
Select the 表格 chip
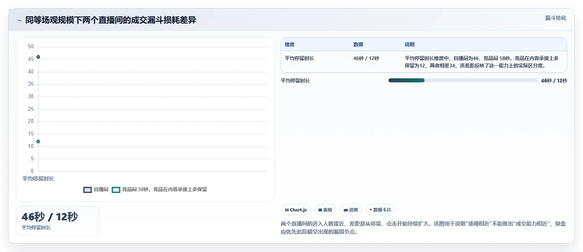325,210
